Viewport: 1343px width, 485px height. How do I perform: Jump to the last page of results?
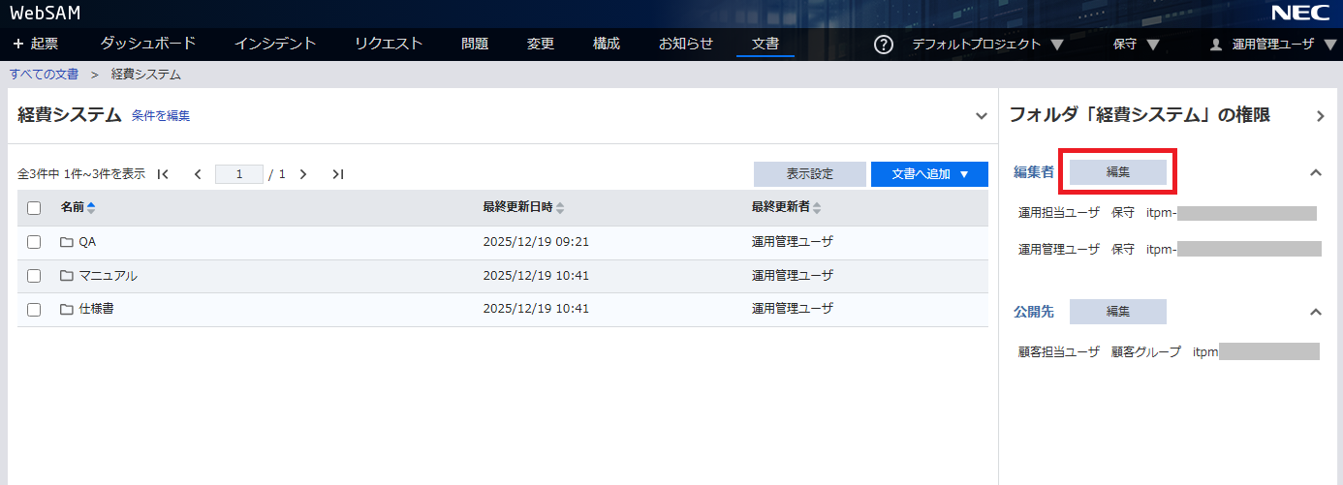pyautogui.click(x=337, y=174)
